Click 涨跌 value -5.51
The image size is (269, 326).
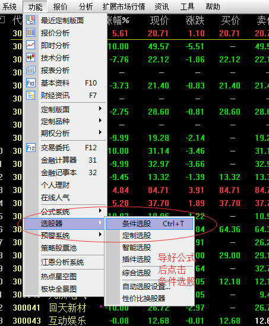195,46
